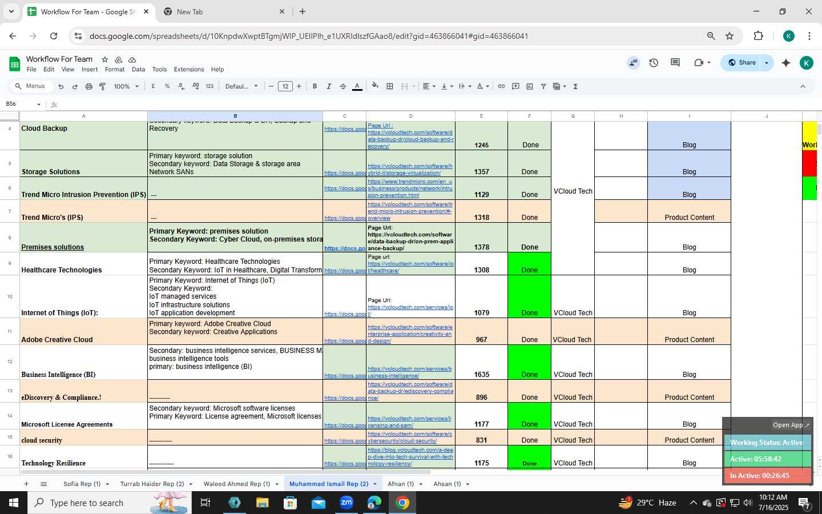Insert a comment via toolbar icon

(x=515, y=86)
